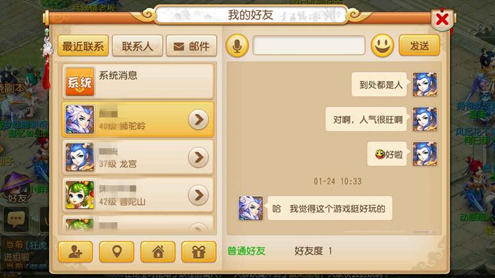The width and height of the screenshot is (495, 278).
Task: Close the 我的好友 window
Action: (442, 20)
